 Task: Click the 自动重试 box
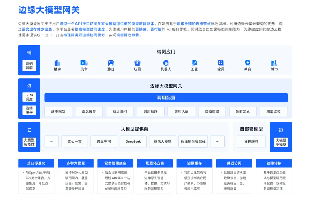click(x=212, y=111)
